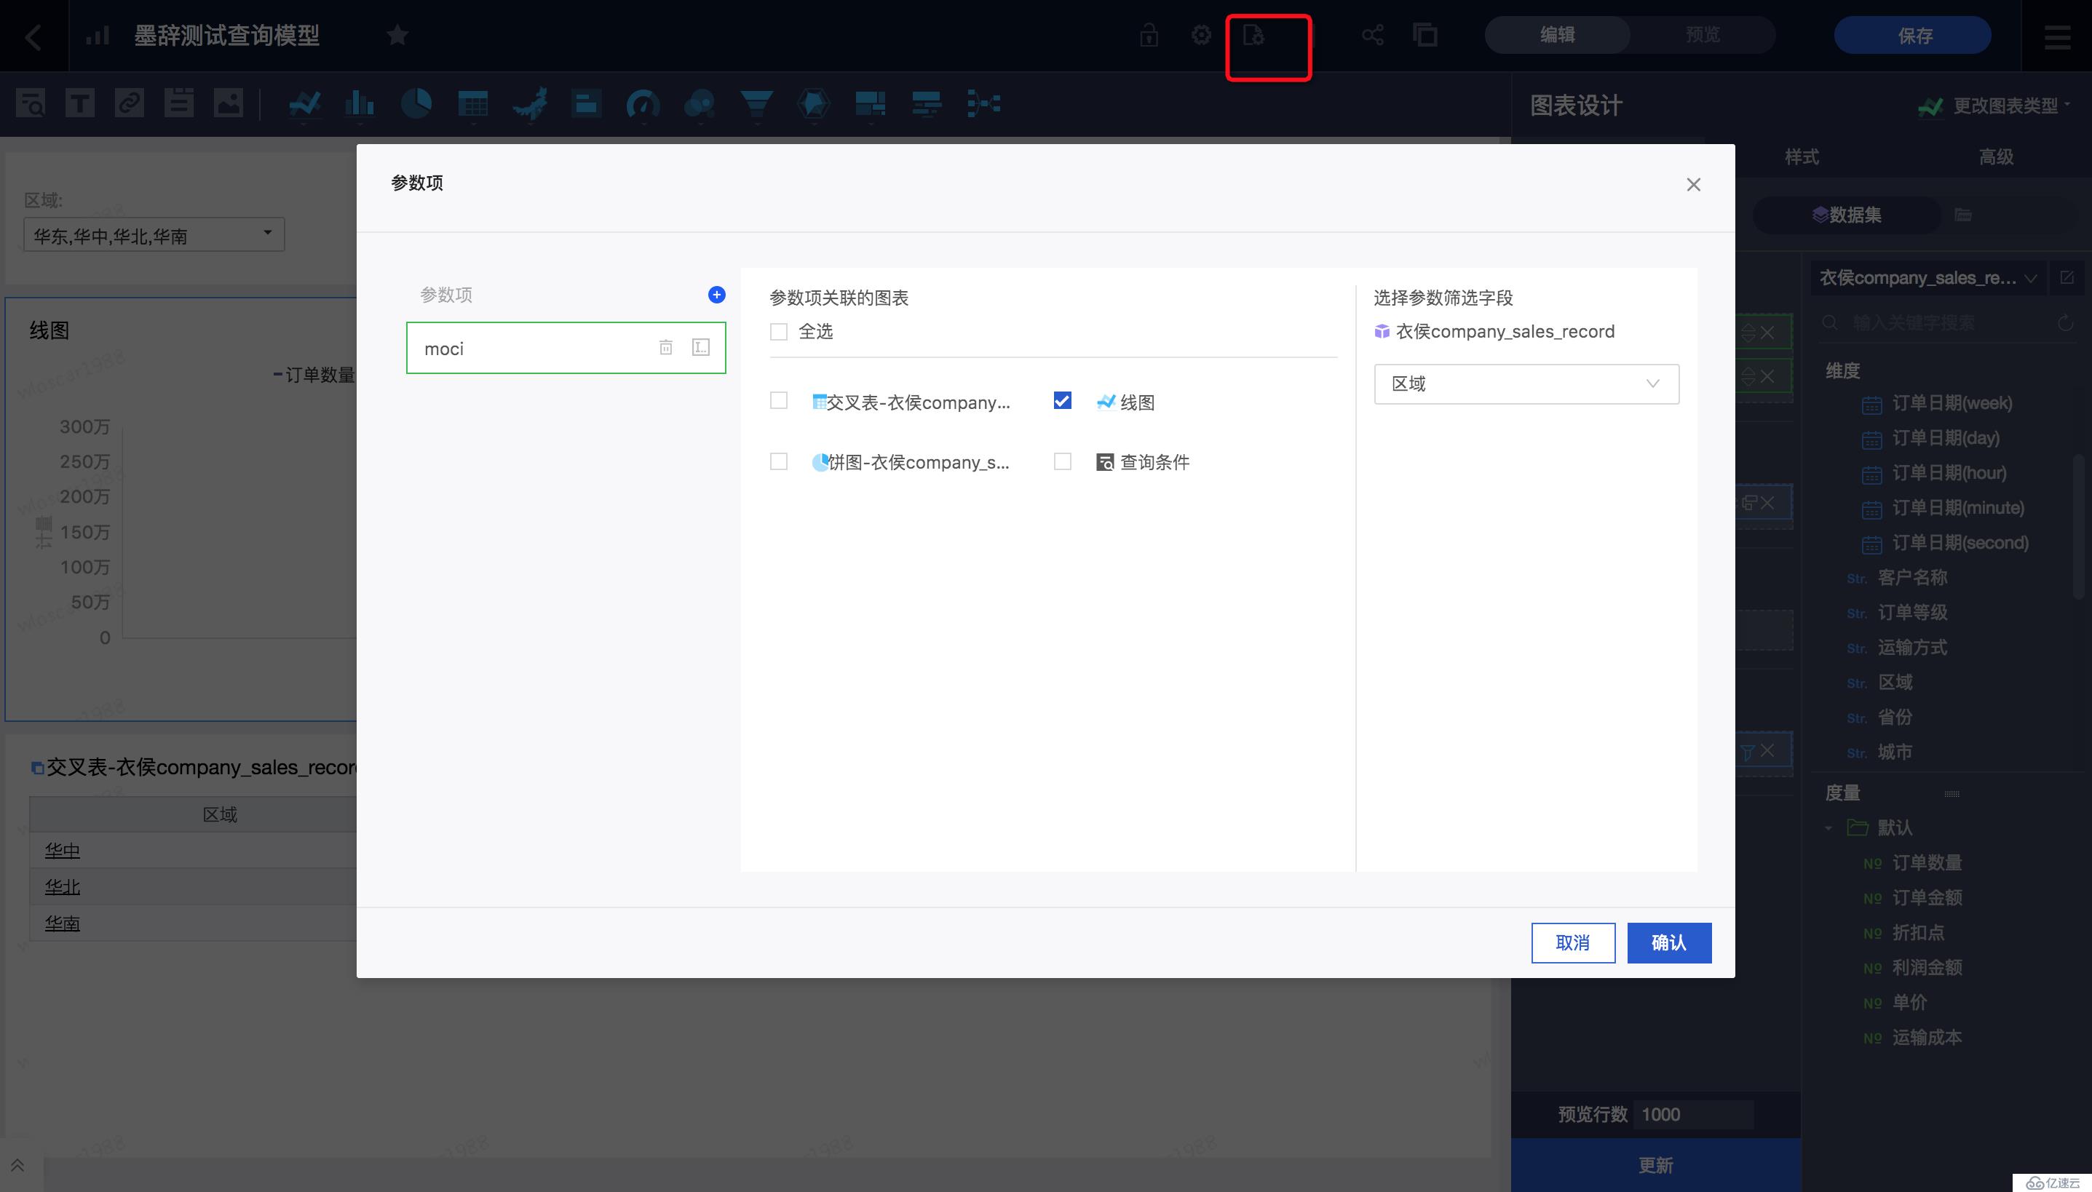Open the hamburger menu
2092x1192 pixels.
coord(2057,37)
